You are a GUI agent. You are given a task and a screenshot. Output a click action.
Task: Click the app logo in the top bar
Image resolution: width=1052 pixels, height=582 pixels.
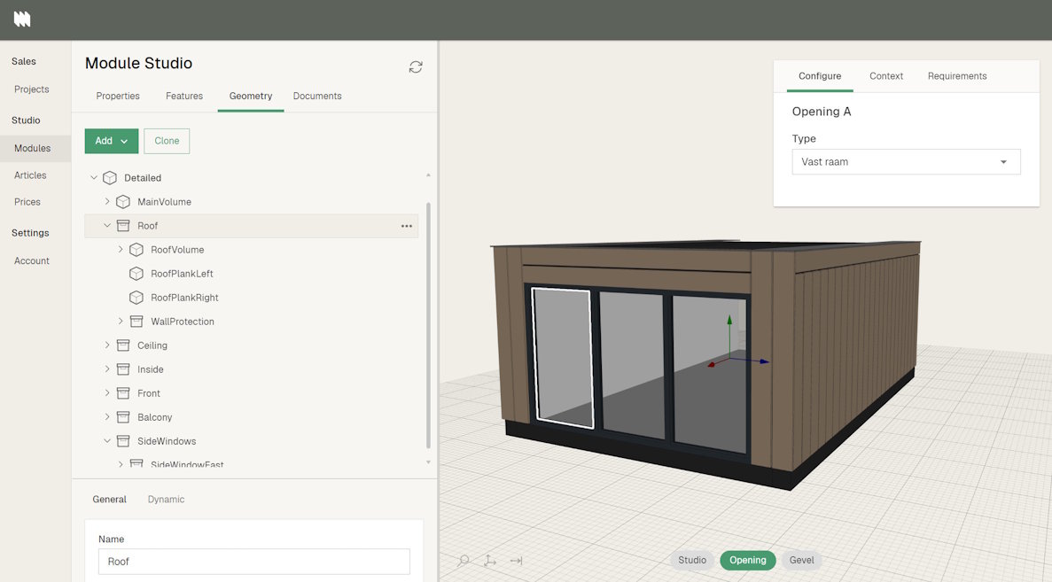(22, 19)
